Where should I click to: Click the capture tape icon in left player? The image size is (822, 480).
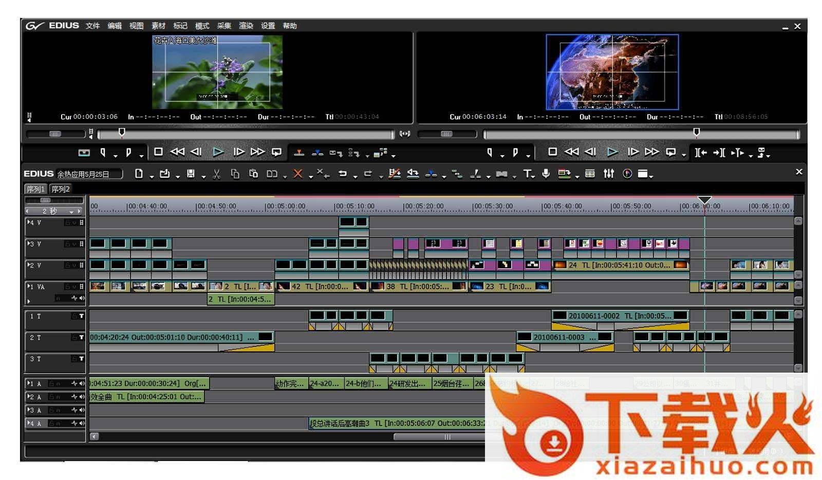pos(84,153)
